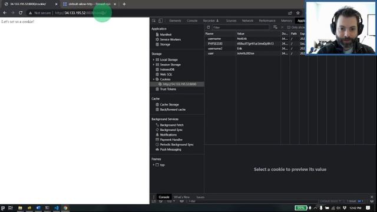This screenshot has width=377, height=212.
Task: Open the Console tab in top DevTools bar
Action: point(192,21)
